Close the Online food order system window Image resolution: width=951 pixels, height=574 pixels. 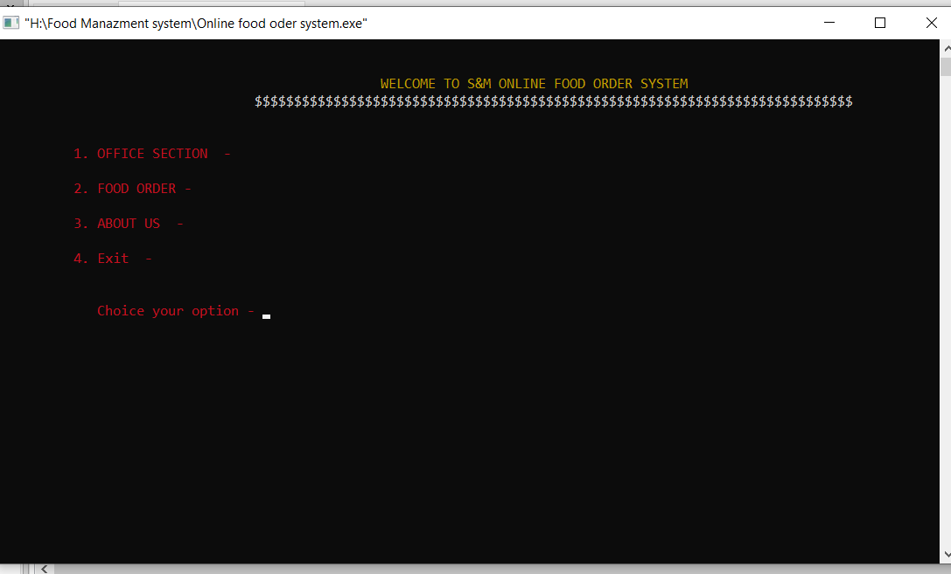(931, 23)
